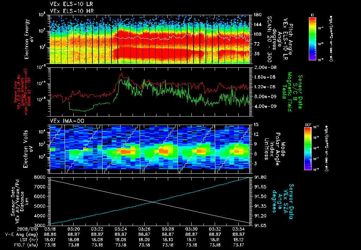
Task: Click the 03:30 time tick label
Action: pyautogui.click(x=191, y=230)
